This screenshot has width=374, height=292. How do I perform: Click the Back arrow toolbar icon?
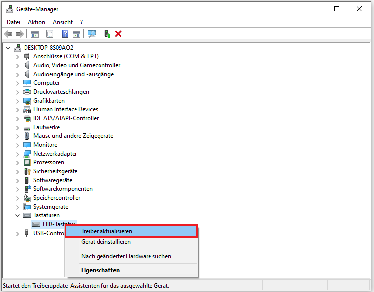(x=8, y=34)
